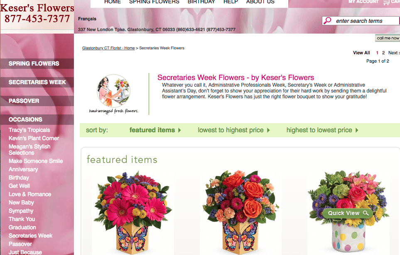The width and height of the screenshot is (400, 255).
Task: Select Kevin's Plant Corner link
Action: 34,138
